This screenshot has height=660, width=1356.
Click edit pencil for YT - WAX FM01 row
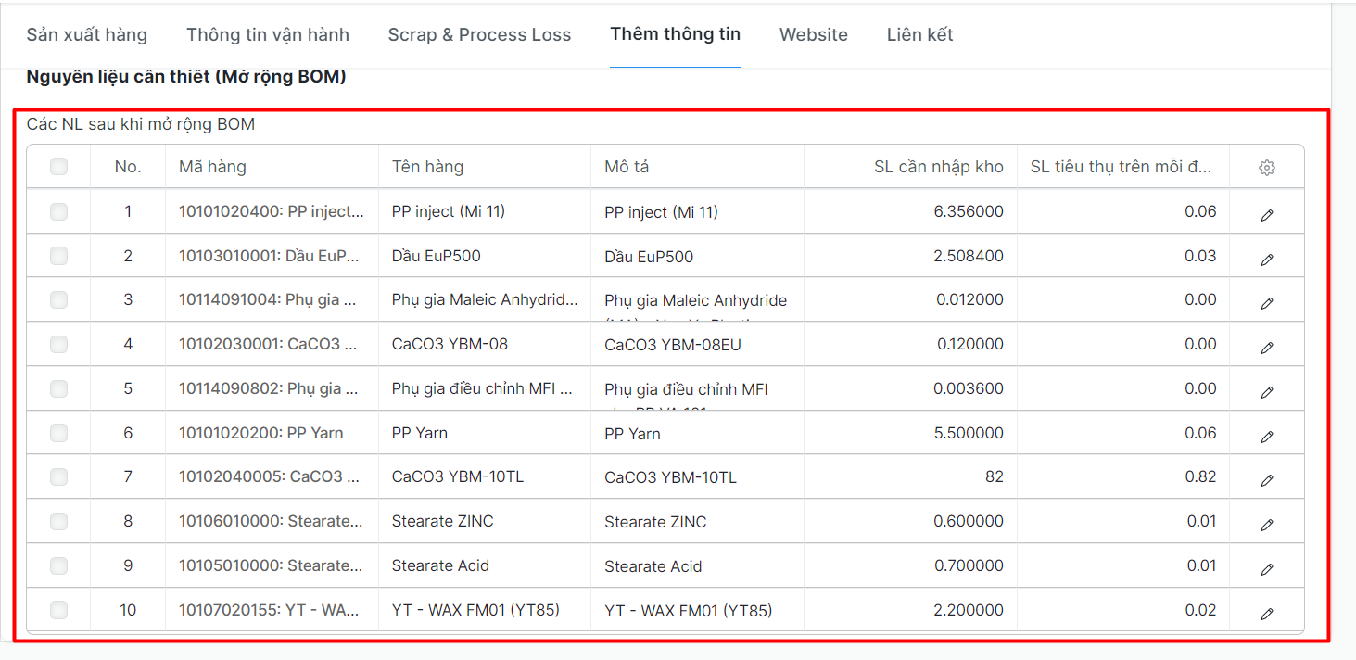point(1266,614)
